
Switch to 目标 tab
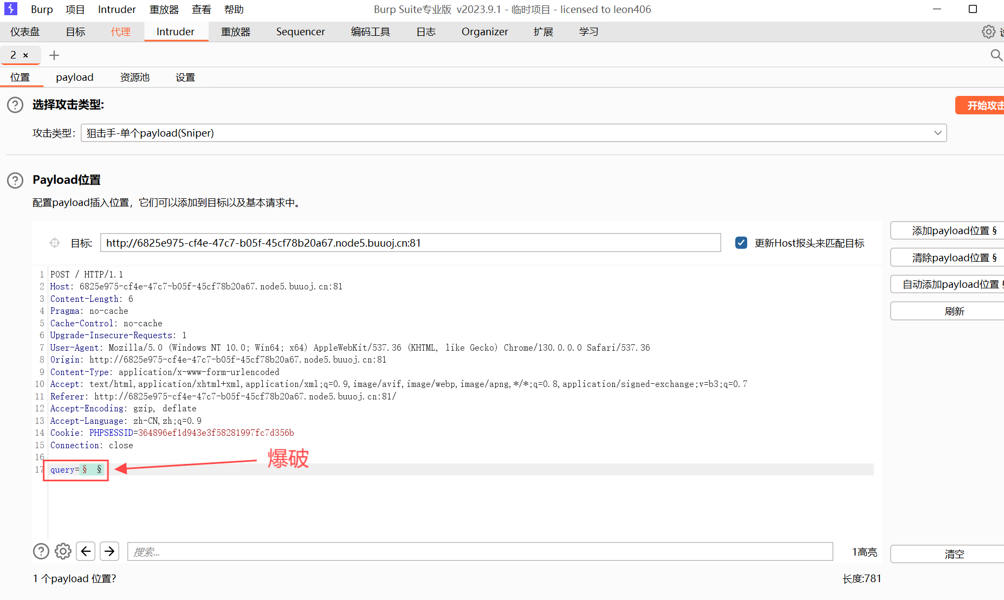click(76, 31)
